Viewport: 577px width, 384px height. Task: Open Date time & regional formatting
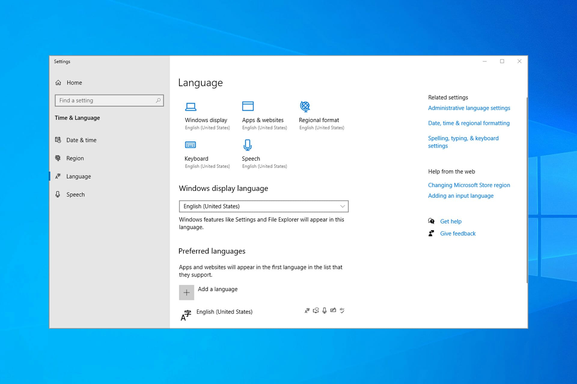[x=469, y=123]
